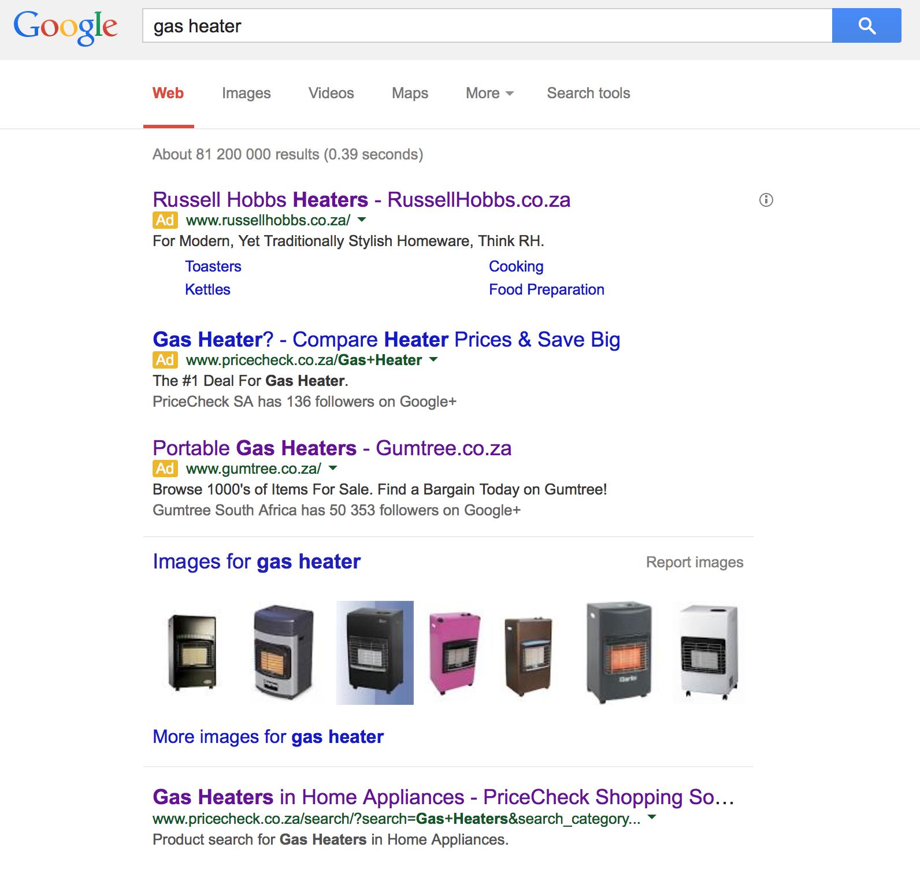This screenshot has height=877, width=920.
Task: Click 'More images for gas heater' link
Action: click(268, 737)
